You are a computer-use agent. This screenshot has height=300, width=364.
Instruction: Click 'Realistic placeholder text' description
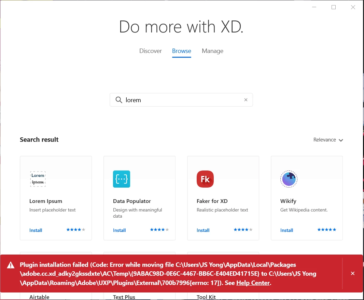(x=222, y=210)
